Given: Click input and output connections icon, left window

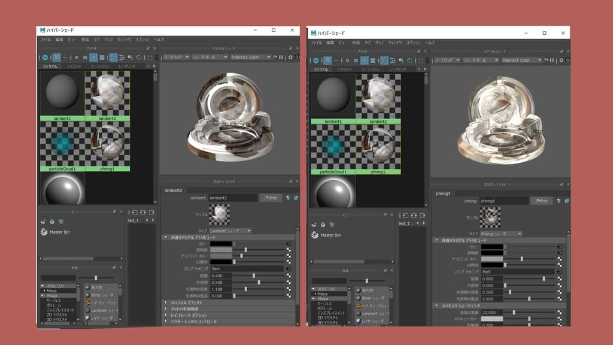Looking at the screenshot, I should 143,213.
